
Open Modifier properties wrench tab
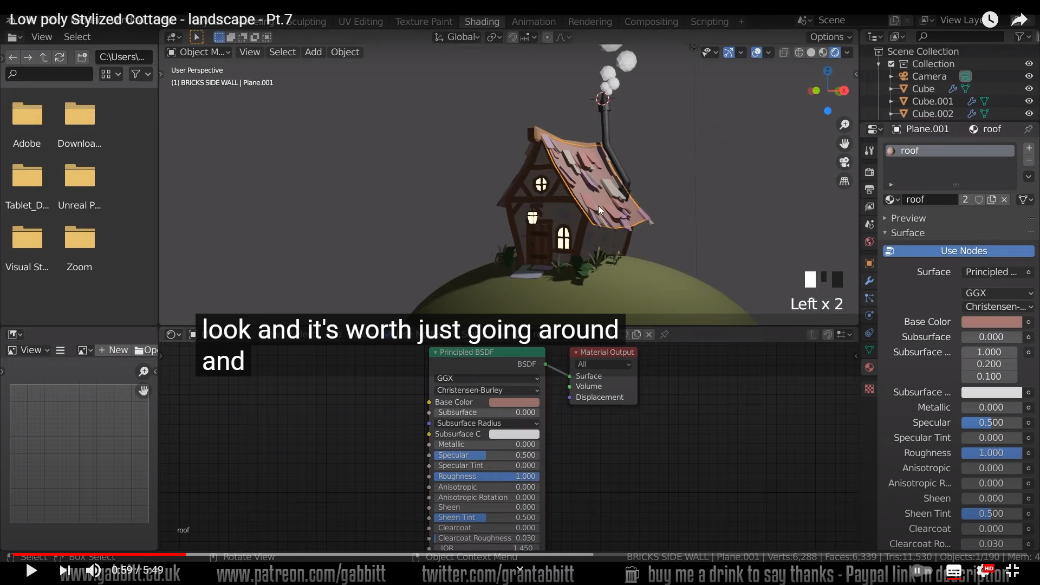click(x=869, y=281)
